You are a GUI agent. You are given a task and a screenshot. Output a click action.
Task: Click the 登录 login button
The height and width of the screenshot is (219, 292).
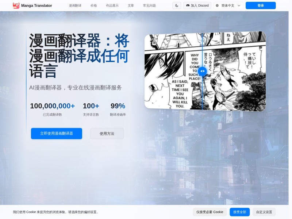point(261,5)
